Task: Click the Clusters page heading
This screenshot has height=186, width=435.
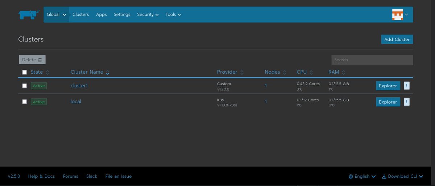Action: [31, 39]
